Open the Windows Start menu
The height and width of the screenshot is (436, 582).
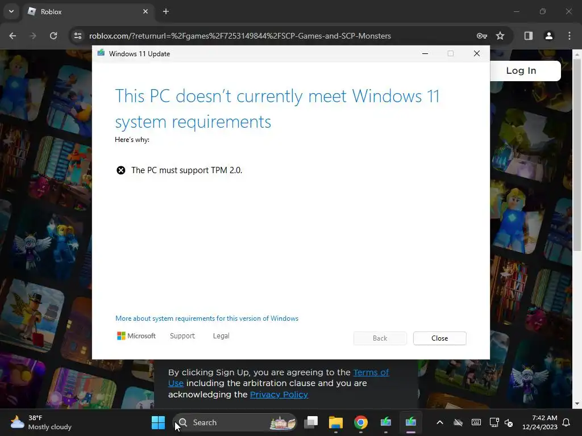158,422
